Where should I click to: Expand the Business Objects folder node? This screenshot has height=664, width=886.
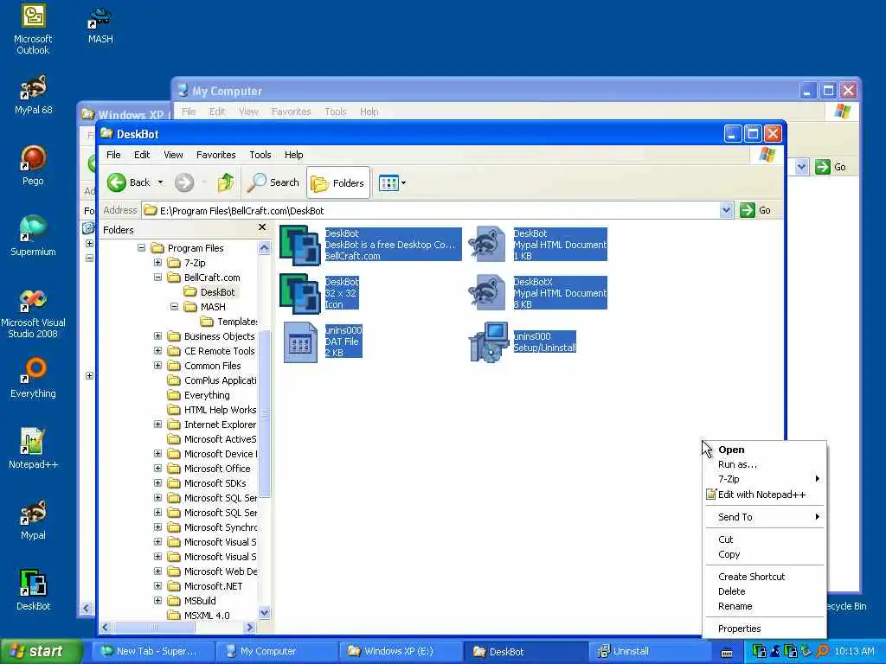(157, 336)
